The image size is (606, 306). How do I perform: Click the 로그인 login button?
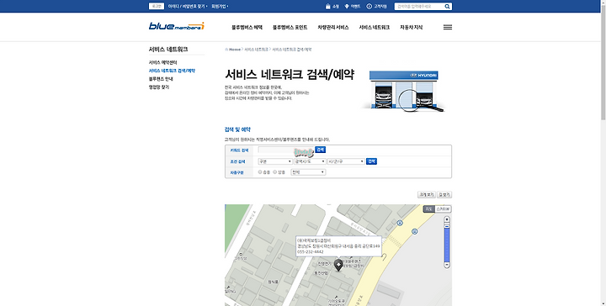pyautogui.click(x=157, y=6)
